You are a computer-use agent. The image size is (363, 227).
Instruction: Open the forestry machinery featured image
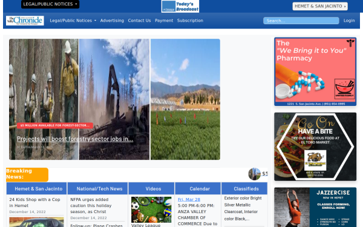coord(114,99)
